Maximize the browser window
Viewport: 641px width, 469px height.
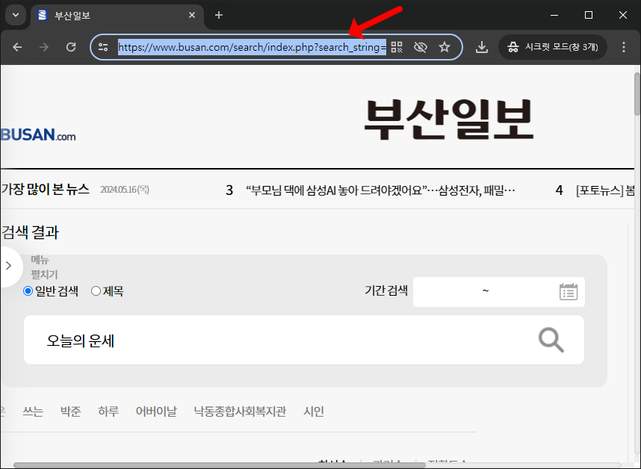pyautogui.click(x=589, y=15)
